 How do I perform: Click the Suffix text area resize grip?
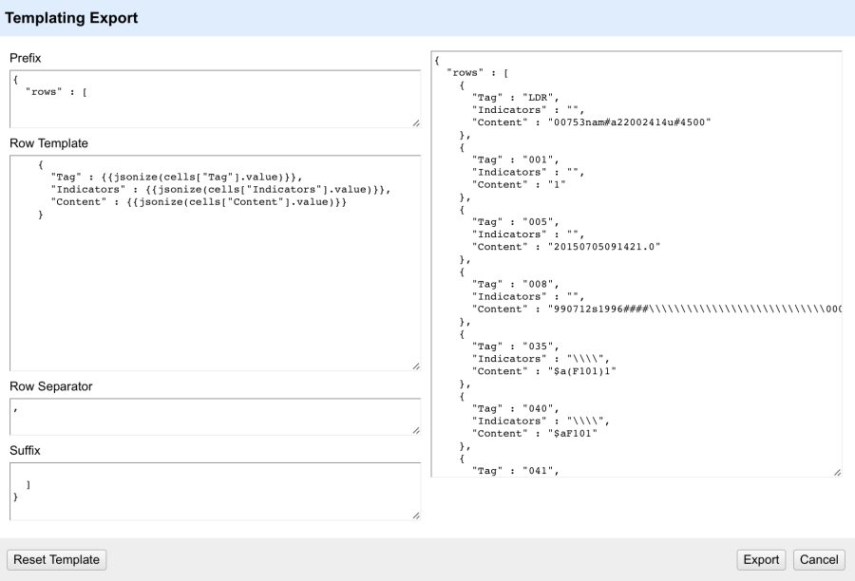pos(416,517)
